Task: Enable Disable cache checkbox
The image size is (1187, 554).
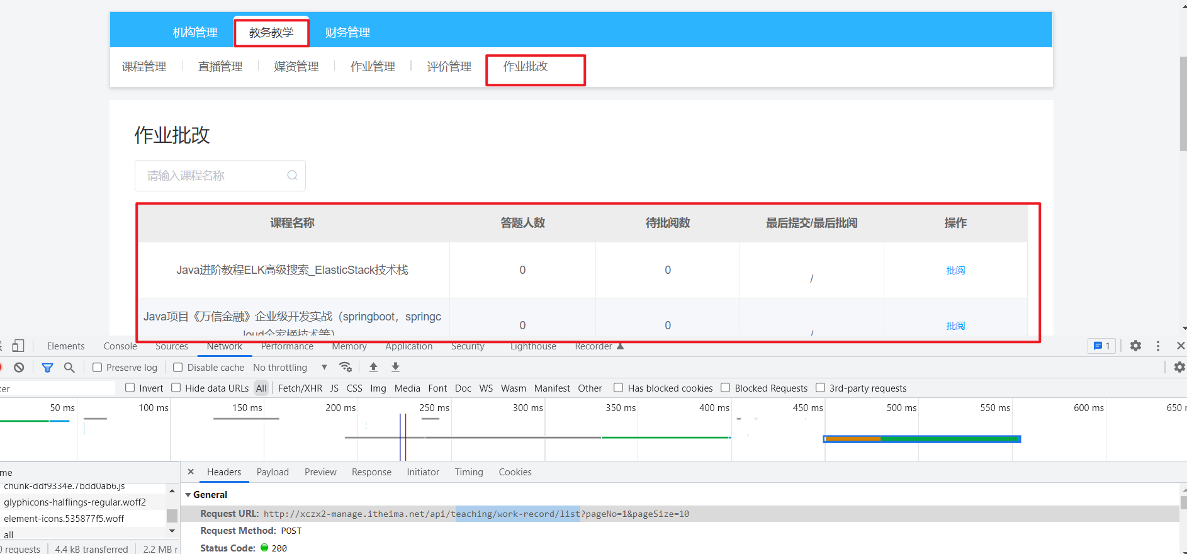Action: tap(178, 367)
